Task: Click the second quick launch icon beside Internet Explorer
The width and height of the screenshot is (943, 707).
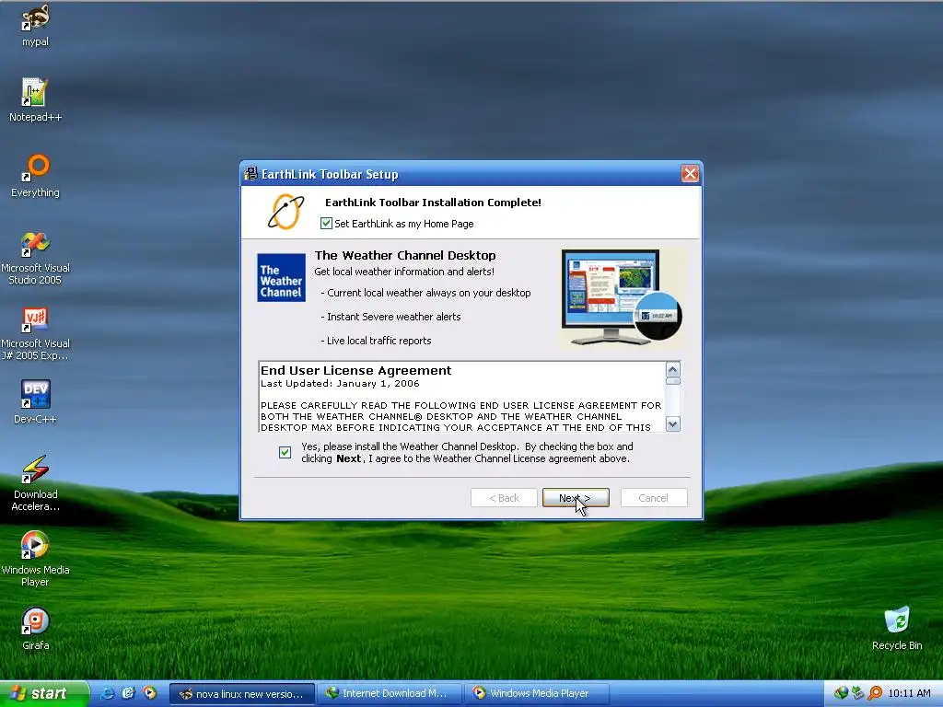Action: (129, 693)
